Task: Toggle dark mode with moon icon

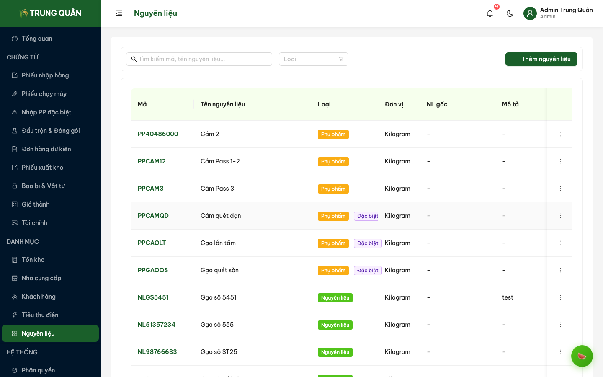Action: coord(510,13)
